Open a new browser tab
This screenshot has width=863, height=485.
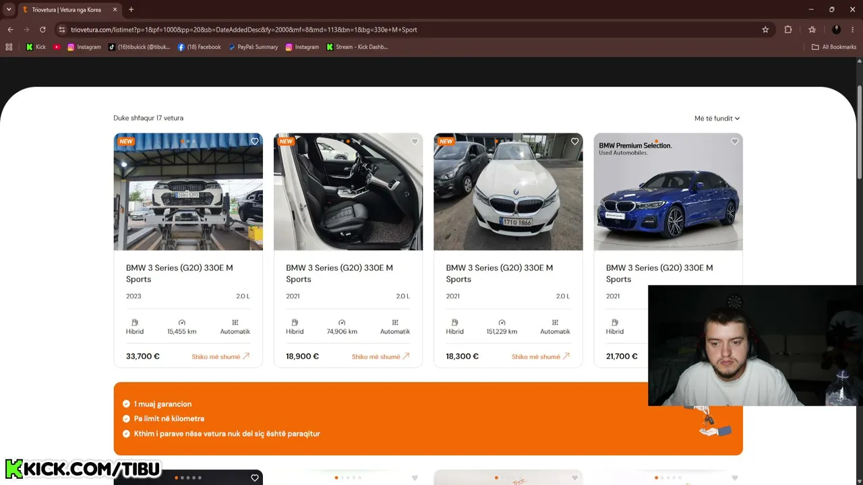(x=131, y=9)
